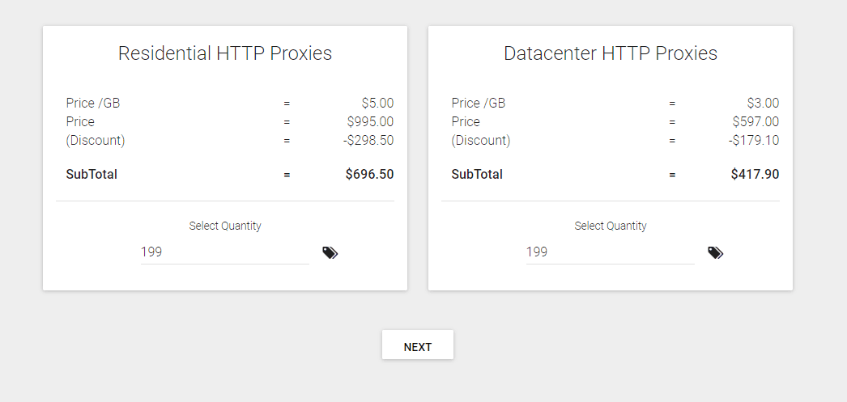Click Select Quantity label in Residential card
The width and height of the screenshot is (847, 402).
225,226
